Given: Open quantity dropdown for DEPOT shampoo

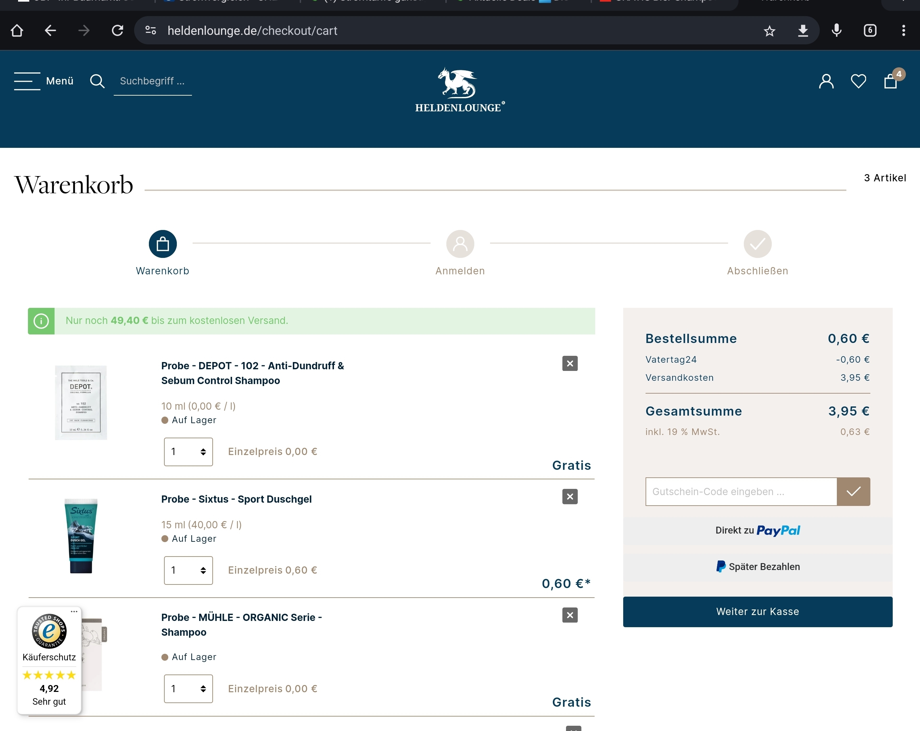Looking at the screenshot, I should pyautogui.click(x=188, y=452).
